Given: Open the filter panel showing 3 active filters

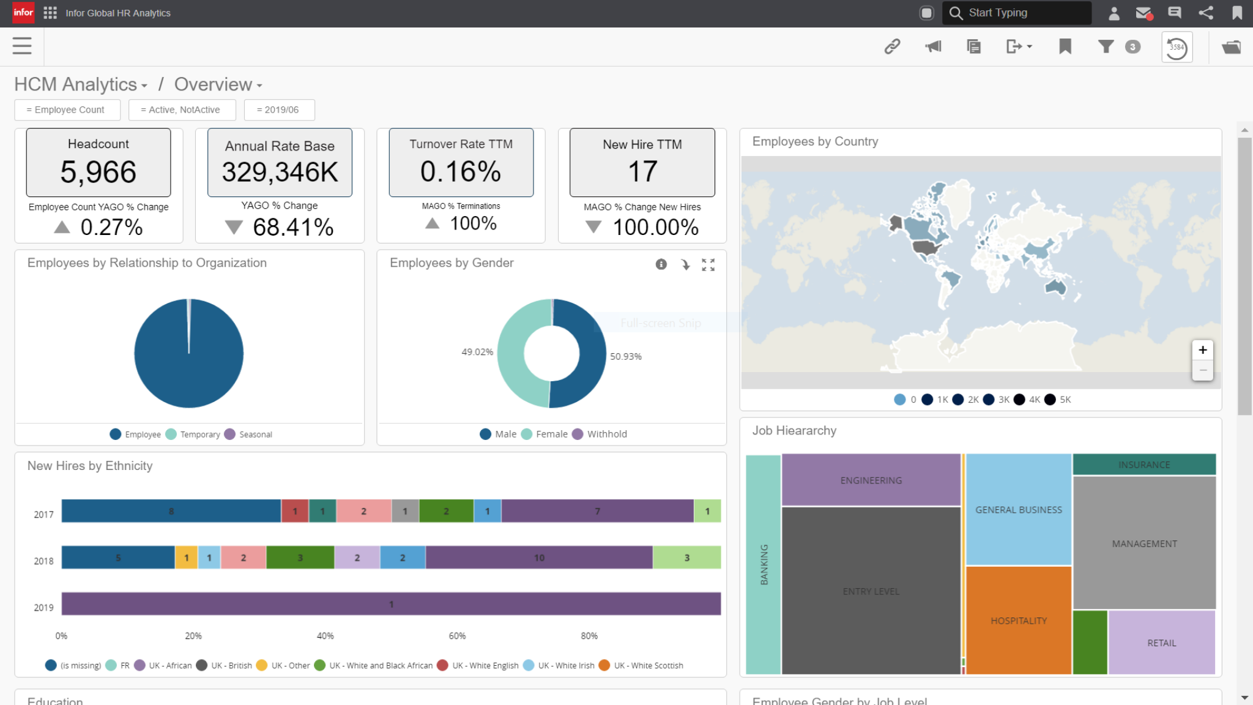Looking at the screenshot, I should (x=1105, y=46).
